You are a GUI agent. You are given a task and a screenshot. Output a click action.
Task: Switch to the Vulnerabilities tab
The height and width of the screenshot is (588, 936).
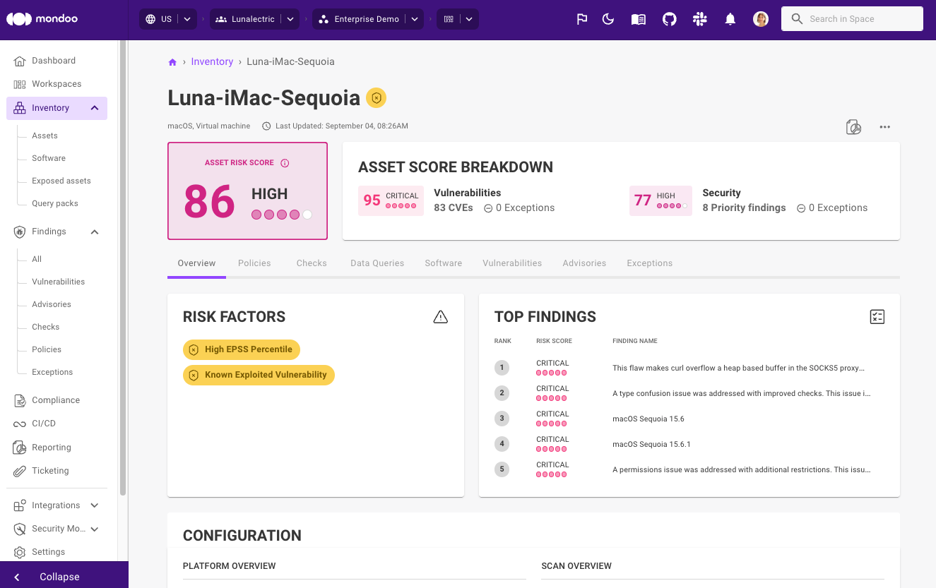pos(512,263)
